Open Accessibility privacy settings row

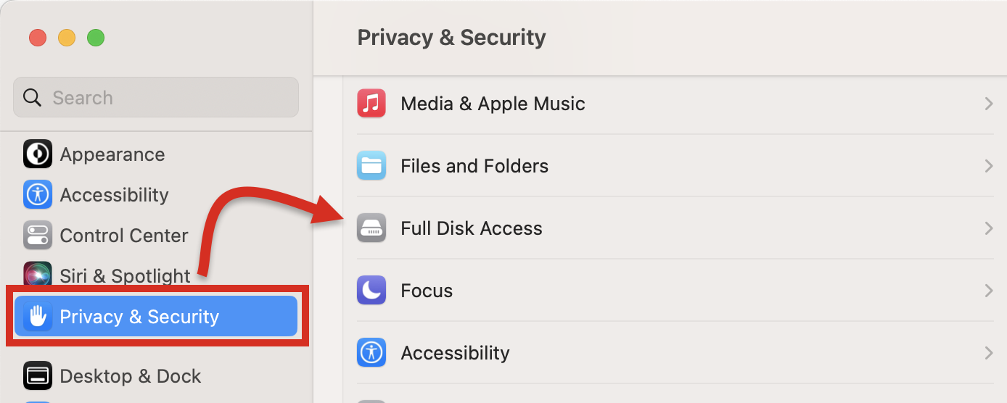tap(675, 353)
